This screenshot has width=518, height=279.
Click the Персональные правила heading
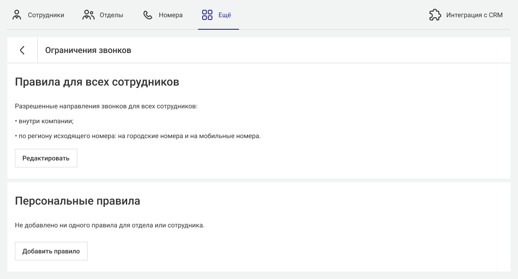[77, 201]
